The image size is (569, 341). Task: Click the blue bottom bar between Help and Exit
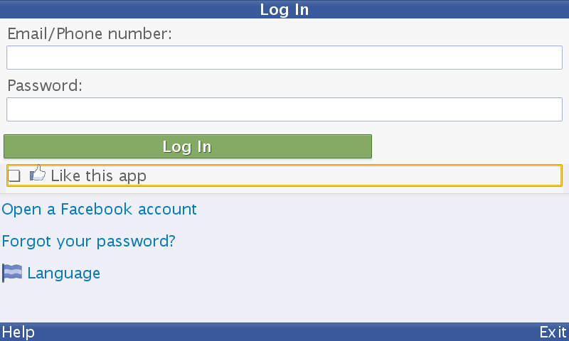[x=287, y=332]
